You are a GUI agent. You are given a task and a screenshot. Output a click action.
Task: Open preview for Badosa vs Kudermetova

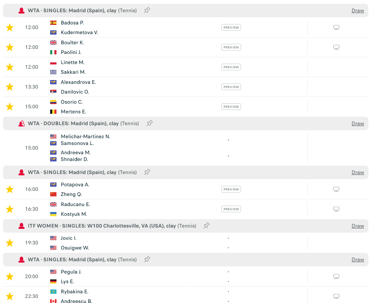(x=231, y=27)
